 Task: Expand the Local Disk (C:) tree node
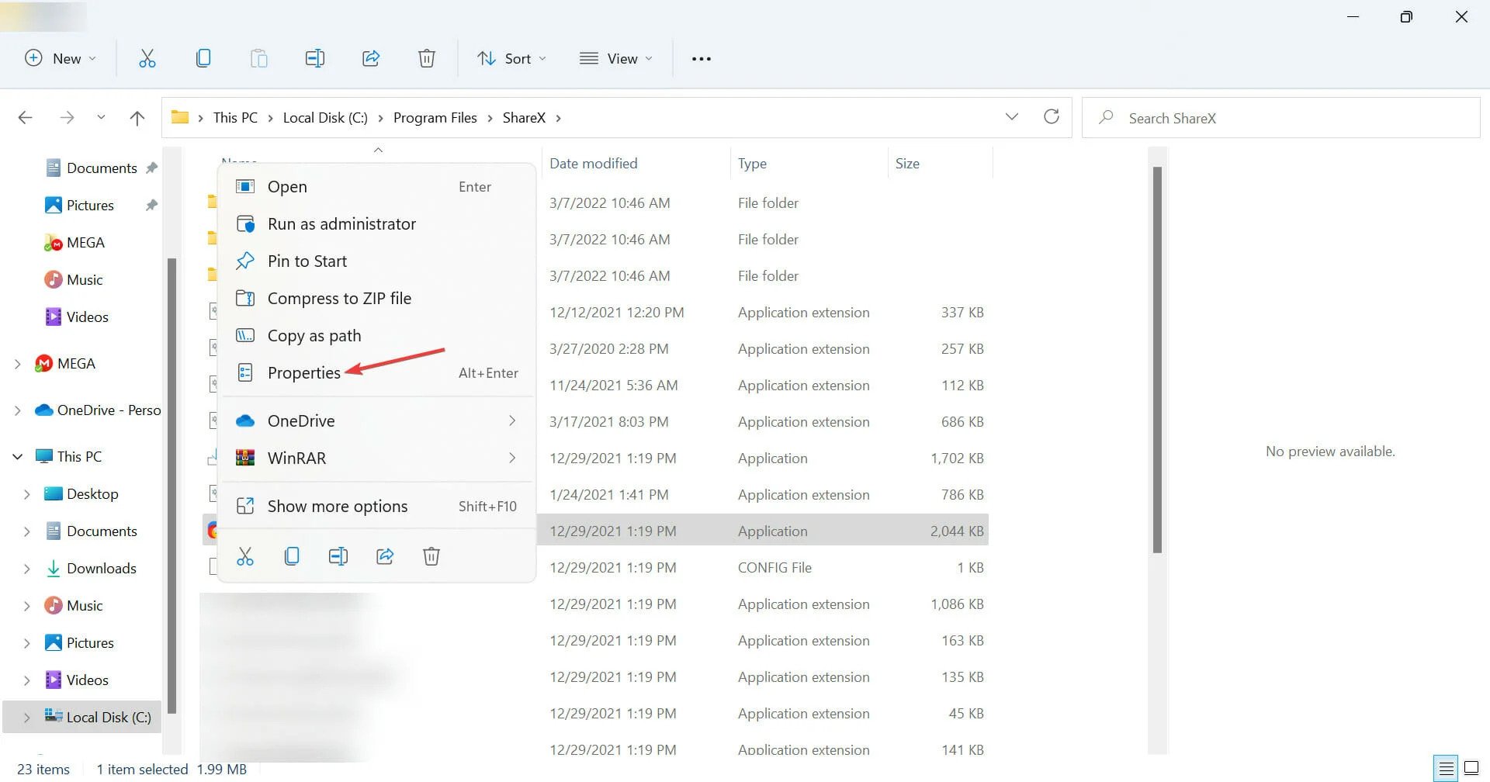click(27, 718)
